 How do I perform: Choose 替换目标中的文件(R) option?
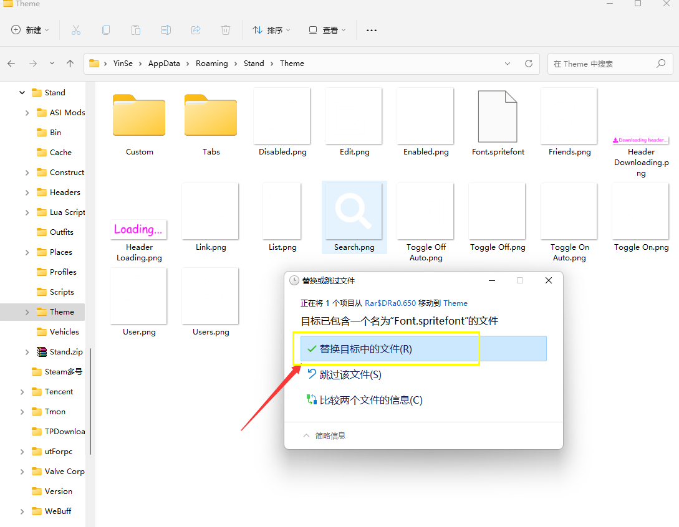point(365,349)
